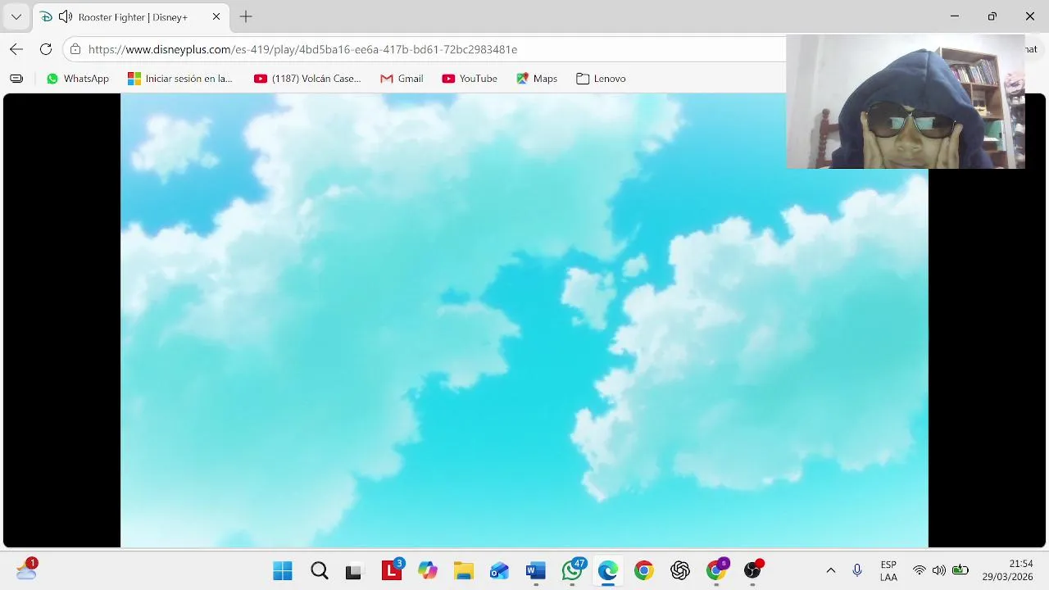Open the (1187) Volcán Case... bookmark

(x=307, y=79)
